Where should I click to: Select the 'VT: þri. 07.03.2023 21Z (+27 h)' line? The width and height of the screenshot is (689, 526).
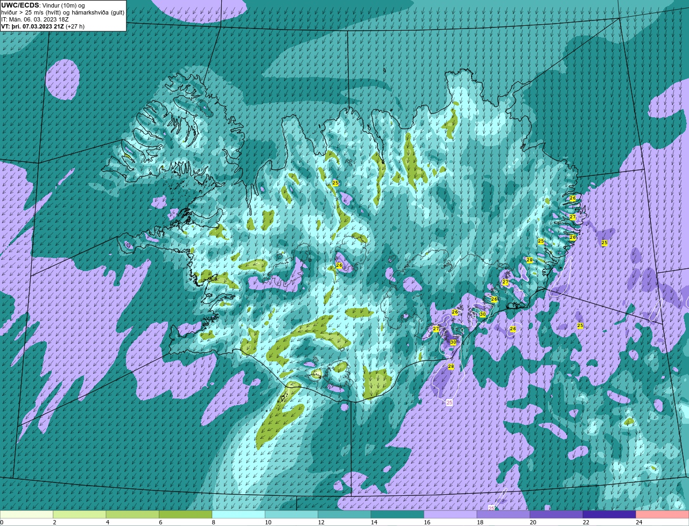point(43,26)
